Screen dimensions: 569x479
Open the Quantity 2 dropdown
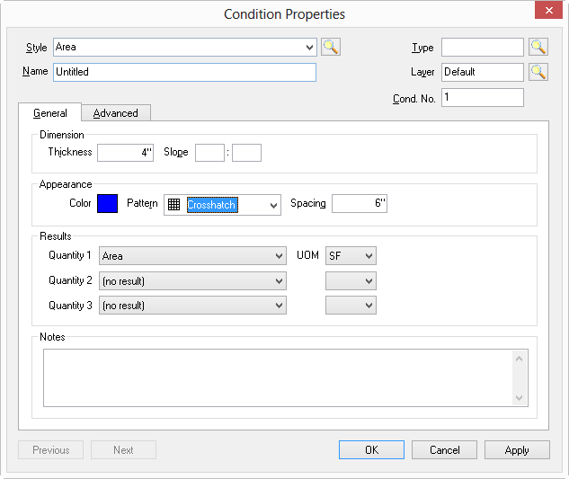192,281
